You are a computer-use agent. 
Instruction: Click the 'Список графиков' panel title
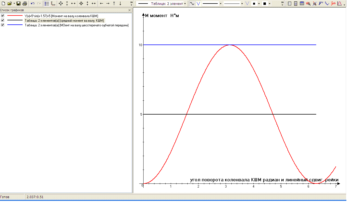point(12,10)
